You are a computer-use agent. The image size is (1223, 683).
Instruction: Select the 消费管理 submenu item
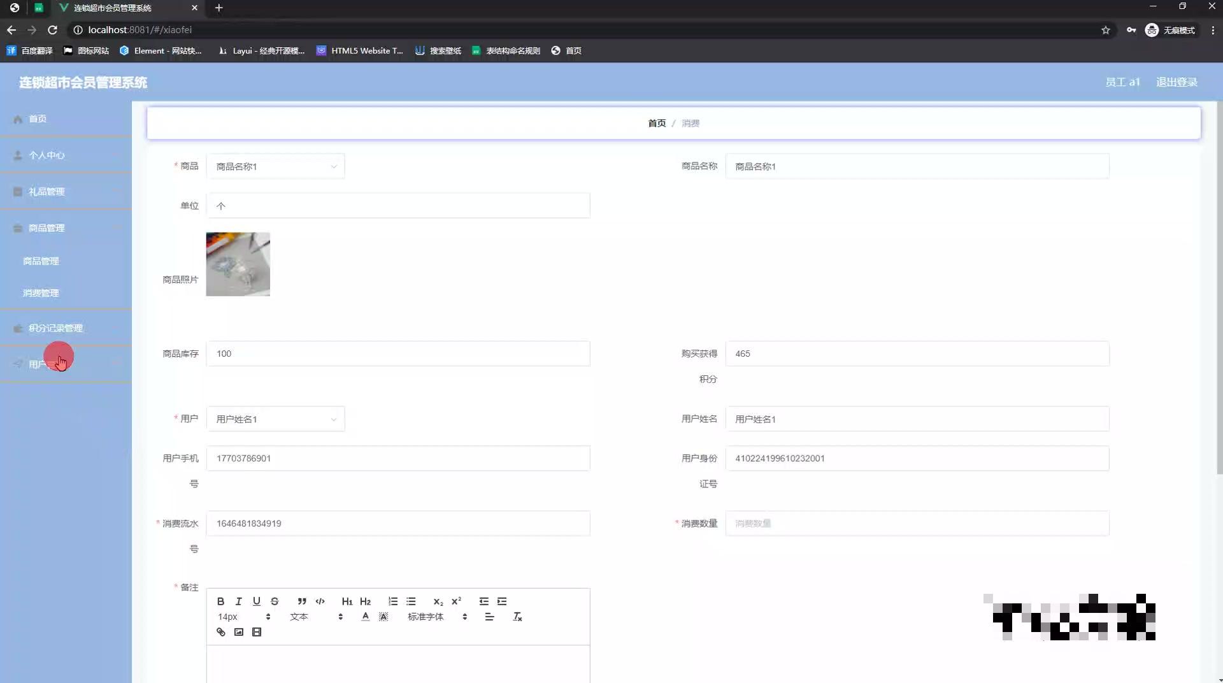(41, 293)
